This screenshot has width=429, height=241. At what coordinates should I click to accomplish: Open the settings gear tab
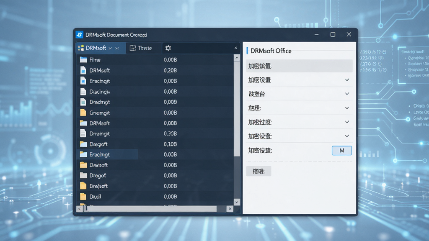(168, 48)
